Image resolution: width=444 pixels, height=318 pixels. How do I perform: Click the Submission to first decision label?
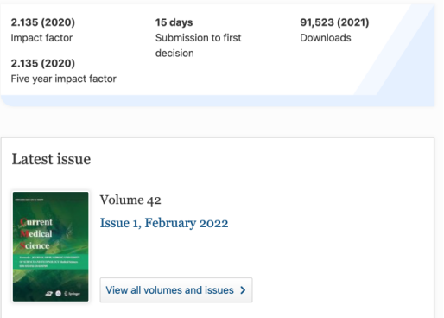199,46
